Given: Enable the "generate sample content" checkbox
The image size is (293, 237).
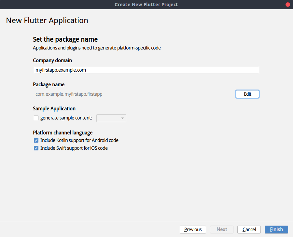Looking at the screenshot, I should [x=36, y=118].
